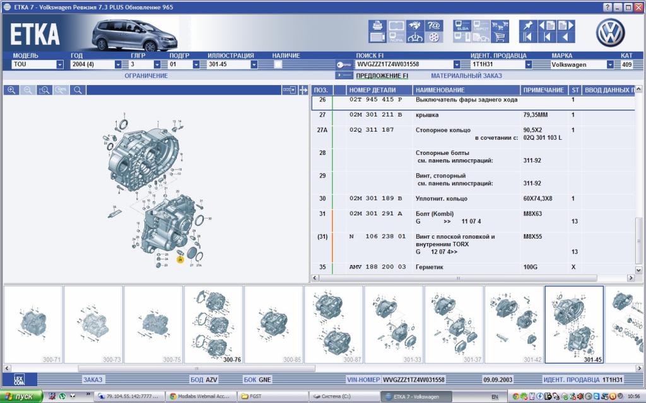
Task: Click parts list horizontal scroll-right arrow
Action: pos(631,278)
